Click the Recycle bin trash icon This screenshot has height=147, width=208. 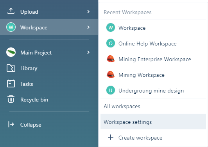[x=11, y=99]
